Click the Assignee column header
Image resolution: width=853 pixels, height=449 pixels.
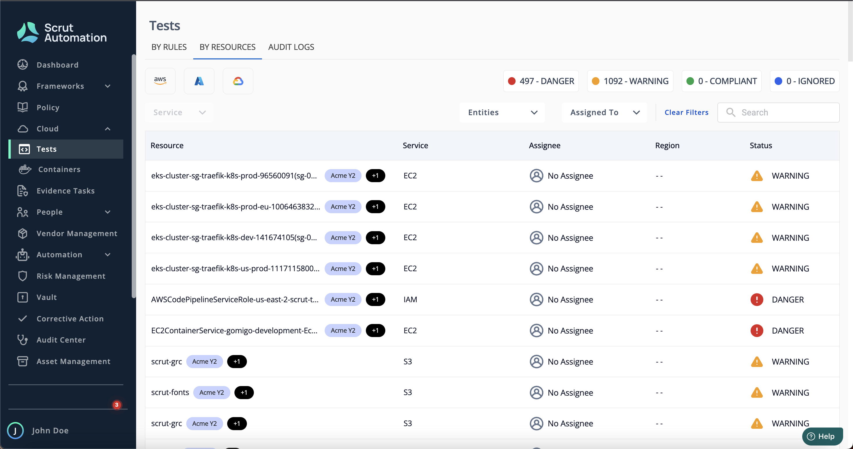[x=544, y=145]
